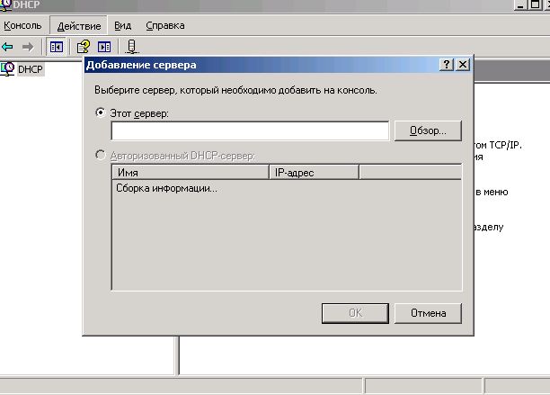
Task: Click the Back arrow in the toolbar
Action: (x=8, y=46)
